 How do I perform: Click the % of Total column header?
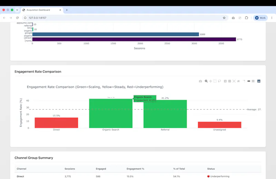click(179, 169)
